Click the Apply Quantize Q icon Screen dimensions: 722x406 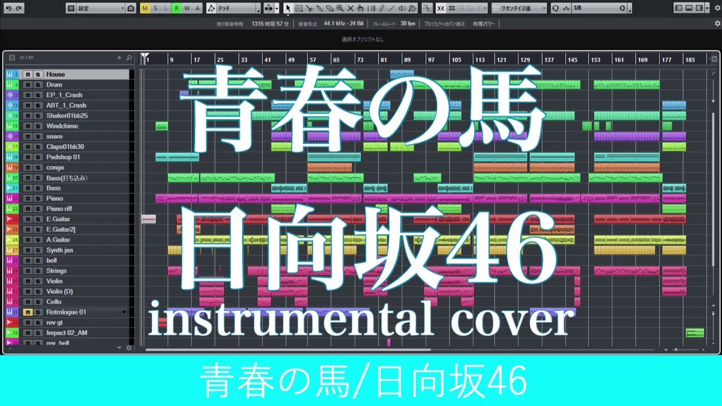(x=556, y=8)
